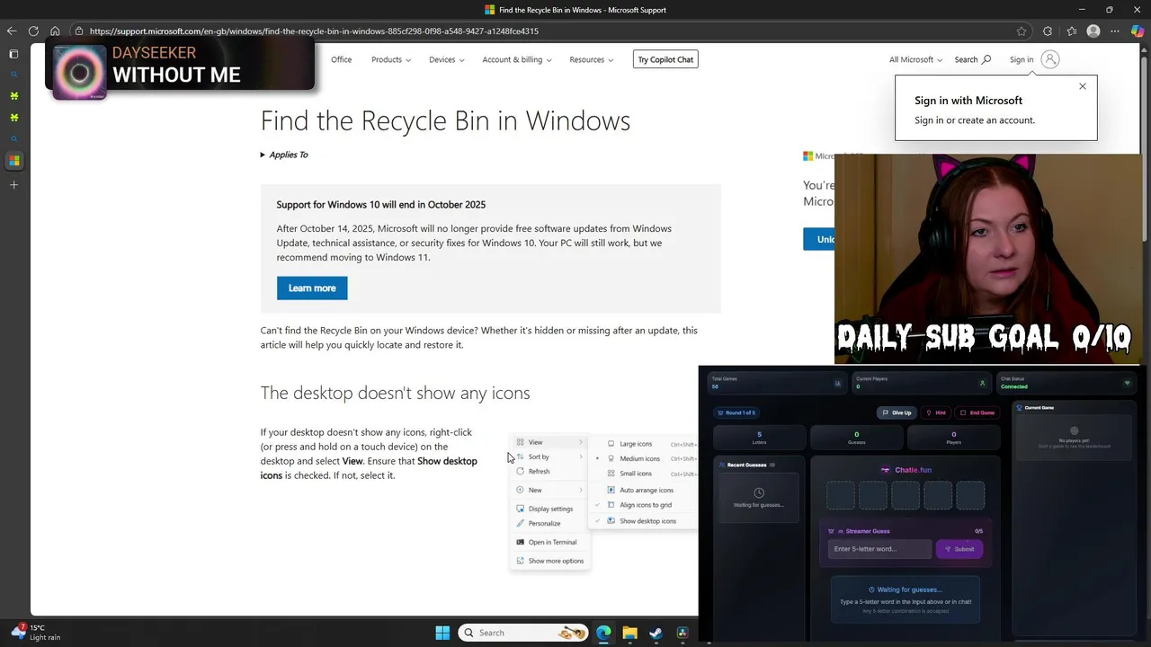Open the Windows Start button

pos(442,633)
